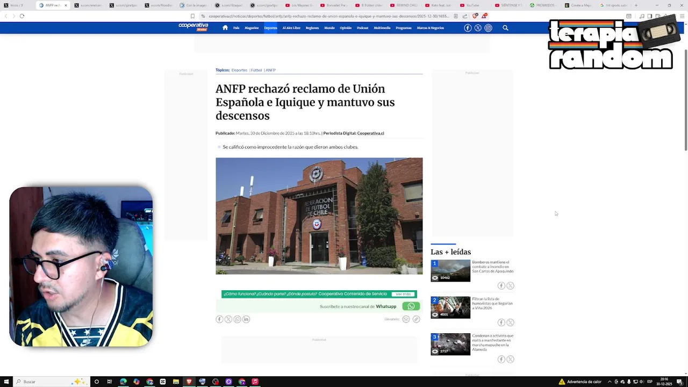Open the humoristas Viña 2026 headline
The height and width of the screenshot is (387, 688).
(x=492, y=303)
